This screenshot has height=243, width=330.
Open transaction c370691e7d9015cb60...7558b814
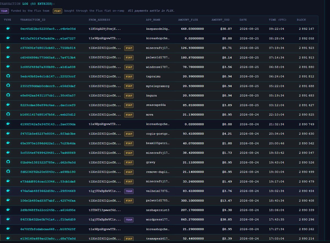click(x=48, y=48)
